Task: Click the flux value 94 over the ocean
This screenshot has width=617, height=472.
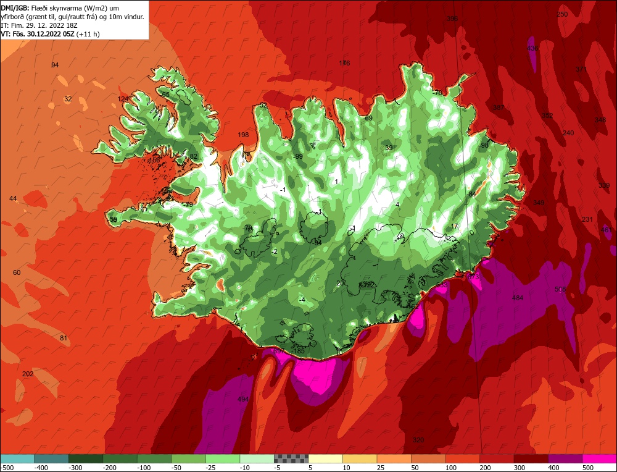Action: (55, 65)
